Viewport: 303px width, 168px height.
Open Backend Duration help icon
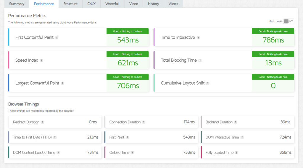click(236, 122)
